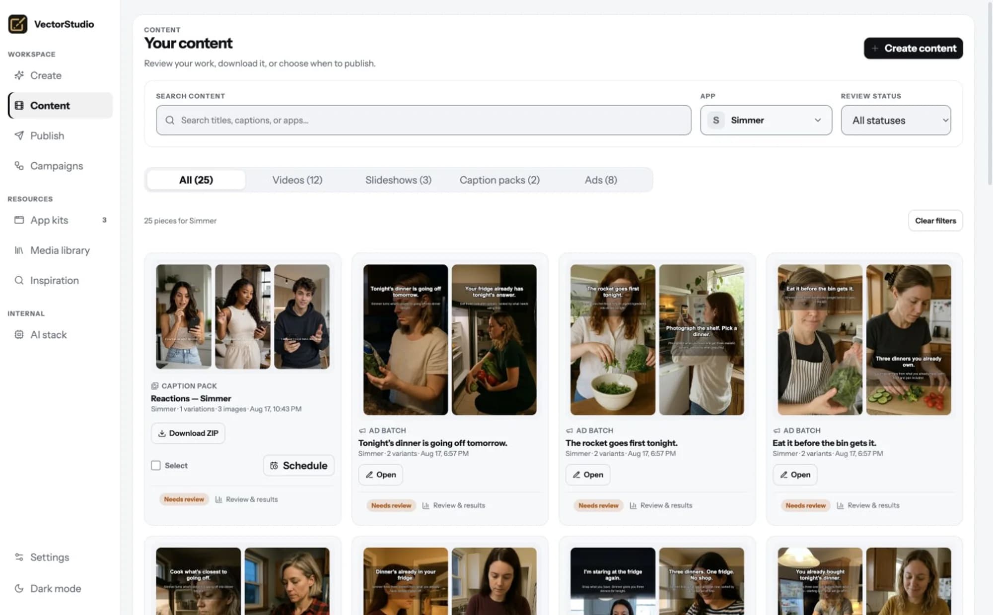
Task: Open Settings in the sidebar
Action: tap(60, 557)
